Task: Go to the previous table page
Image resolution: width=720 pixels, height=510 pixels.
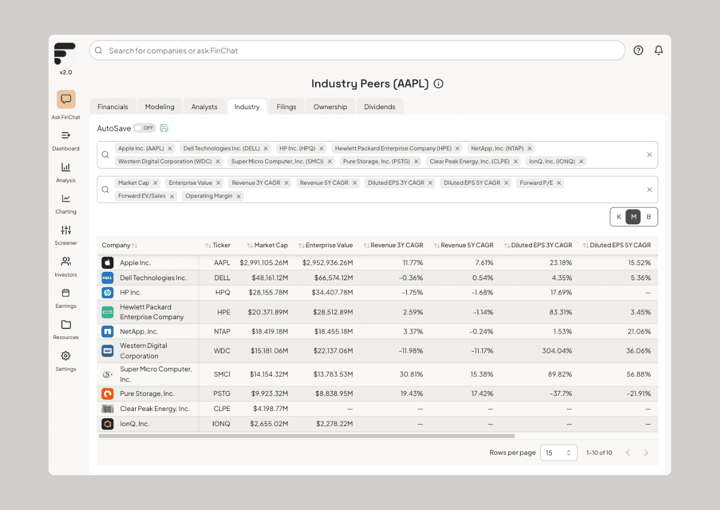Action: pos(628,453)
